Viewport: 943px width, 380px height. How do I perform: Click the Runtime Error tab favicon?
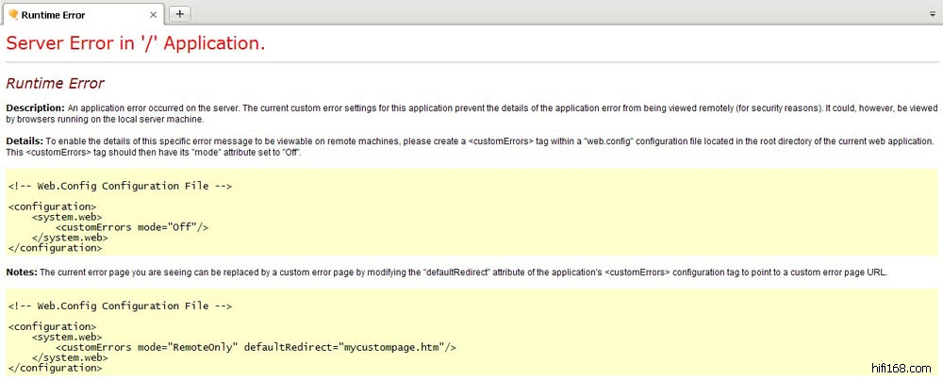12,13
